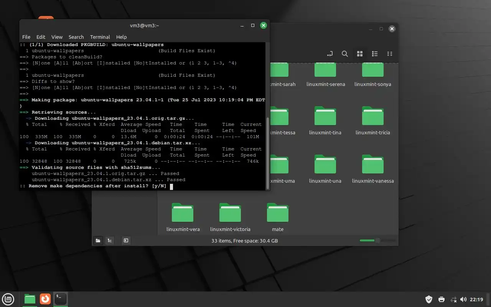The image size is (491, 307).
Task: Click the 'orig.tar.gz ... Passed' line
Action: [x=105, y=173]
